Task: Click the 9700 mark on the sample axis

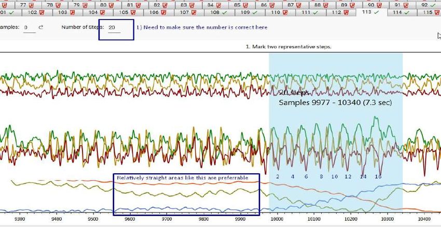Action: coord(167,219)
